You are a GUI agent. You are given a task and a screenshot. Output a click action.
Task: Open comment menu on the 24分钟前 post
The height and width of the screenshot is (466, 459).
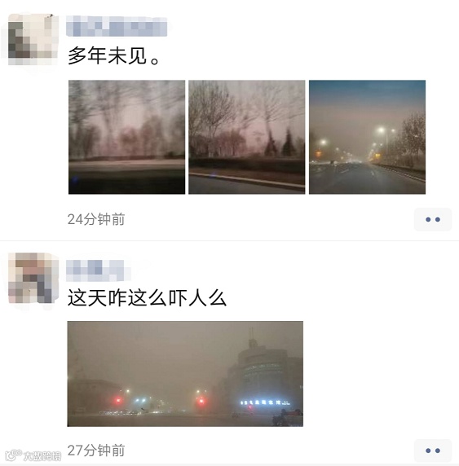tap(433, 219)
